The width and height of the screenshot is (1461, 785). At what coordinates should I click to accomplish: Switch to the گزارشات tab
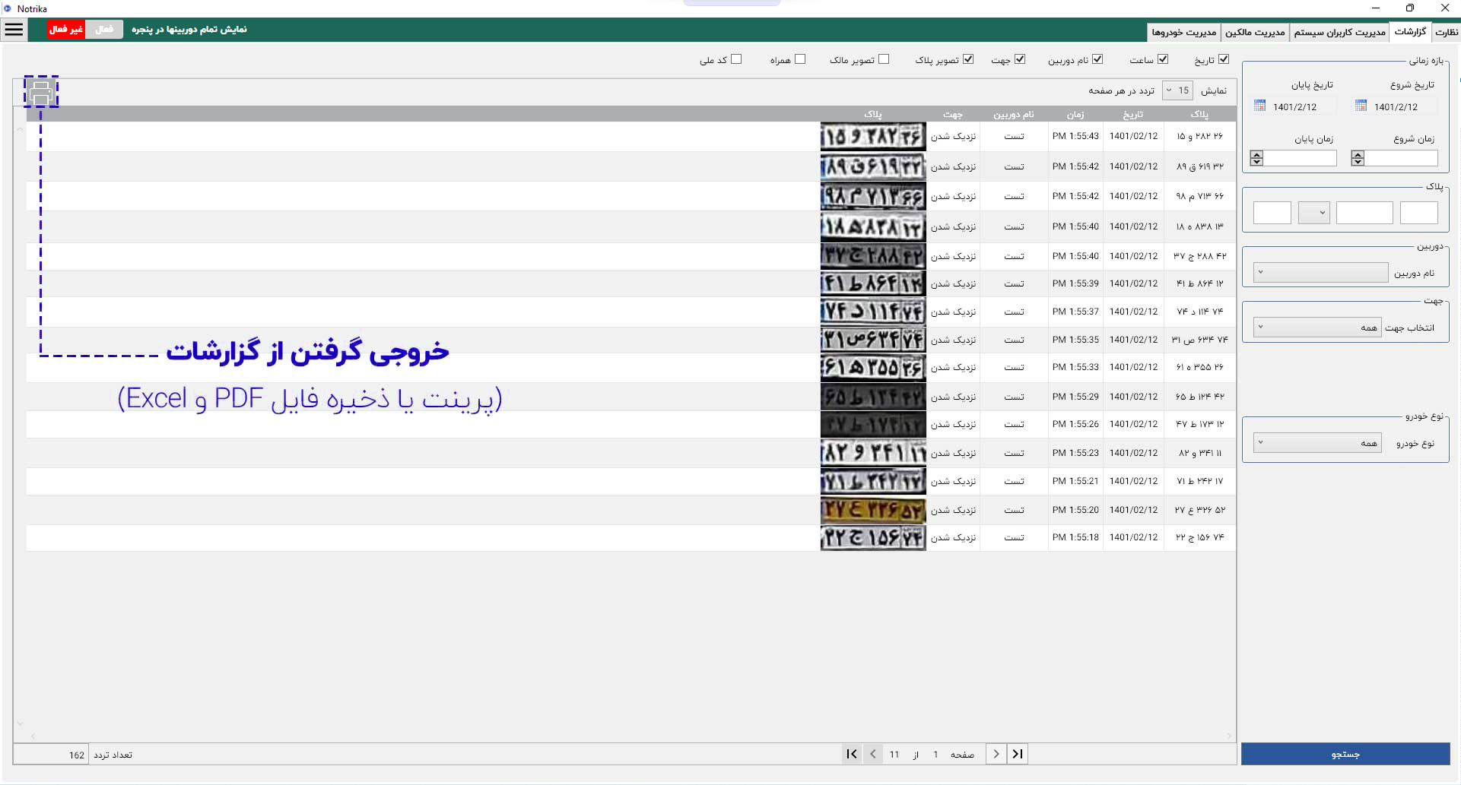click(1410, 31)
